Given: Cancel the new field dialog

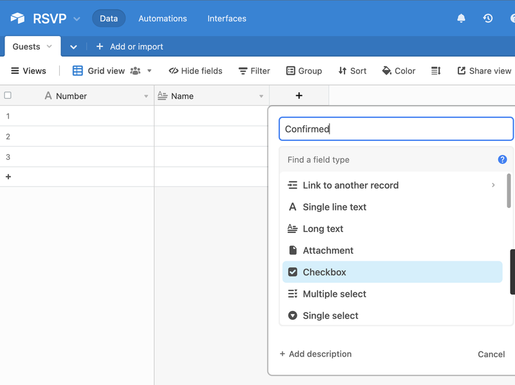Looking at the screenshot, I should click(x=491, y=354).
